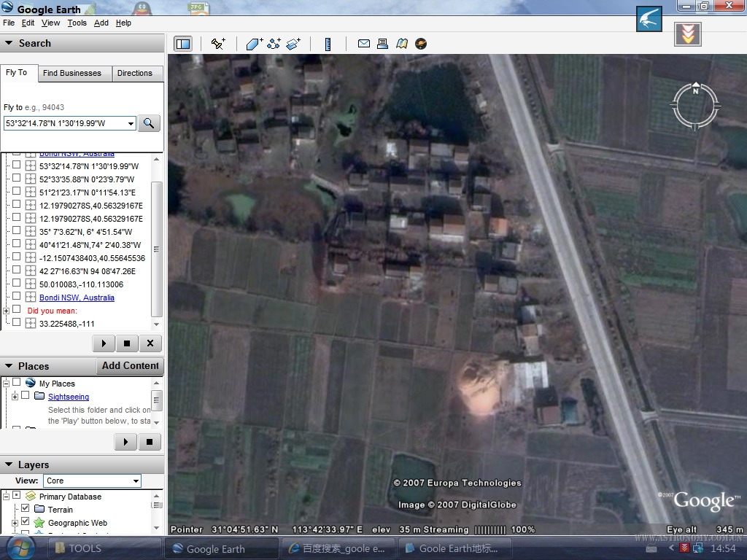Play search results tour button

pyautogui.click(x=104, y=343)
